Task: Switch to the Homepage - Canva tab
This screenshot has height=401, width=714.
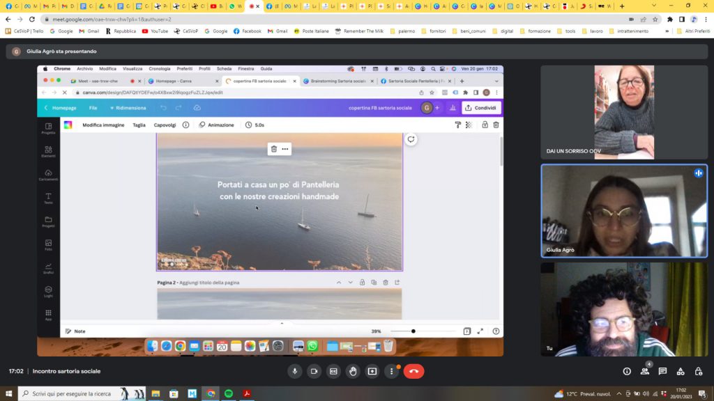Action: pos(183,81)
